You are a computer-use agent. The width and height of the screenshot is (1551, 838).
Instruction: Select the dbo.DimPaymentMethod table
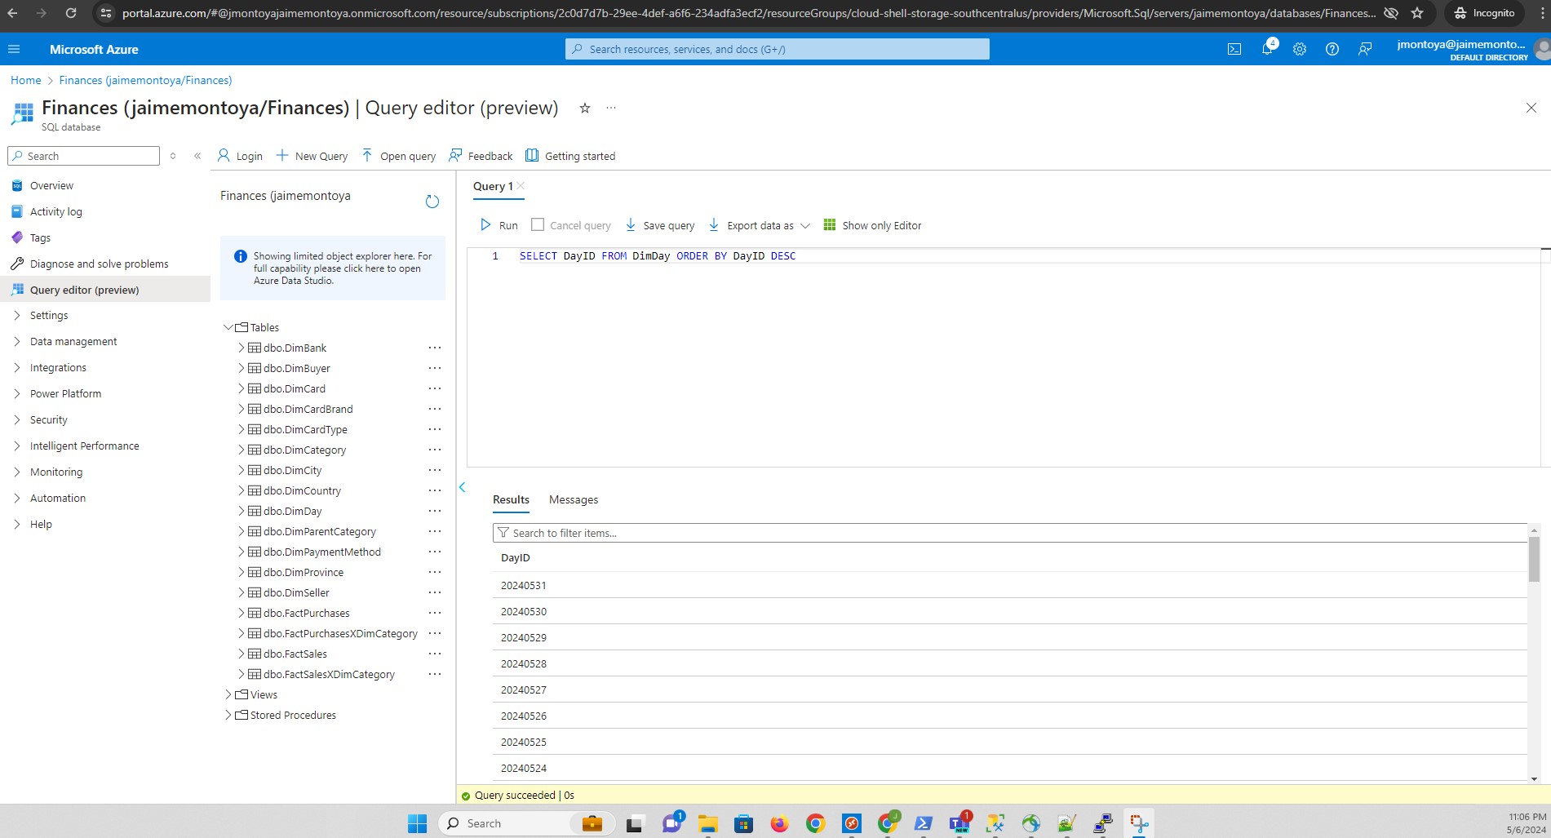click(321, 552)
